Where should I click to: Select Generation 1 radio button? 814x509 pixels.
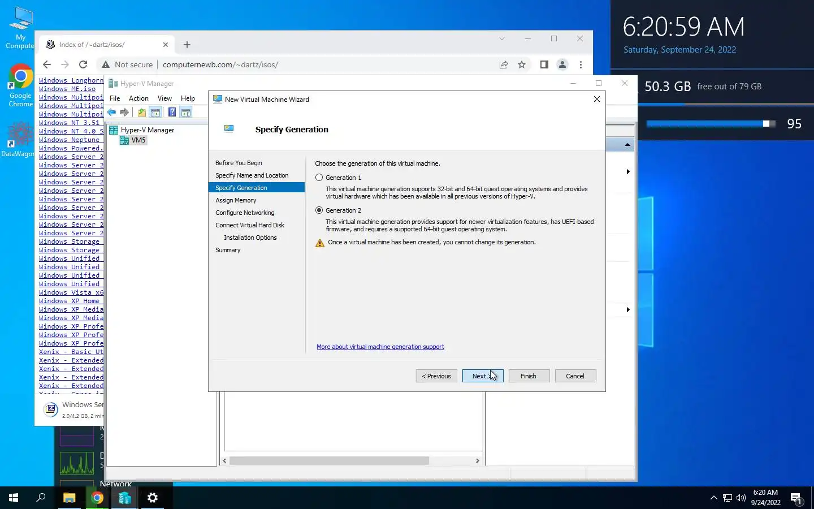[319, 178]
